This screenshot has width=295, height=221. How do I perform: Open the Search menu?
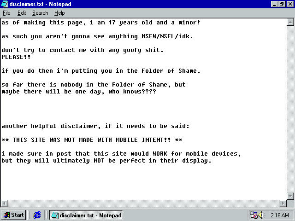pyautogui.click(x=40, y=13)
